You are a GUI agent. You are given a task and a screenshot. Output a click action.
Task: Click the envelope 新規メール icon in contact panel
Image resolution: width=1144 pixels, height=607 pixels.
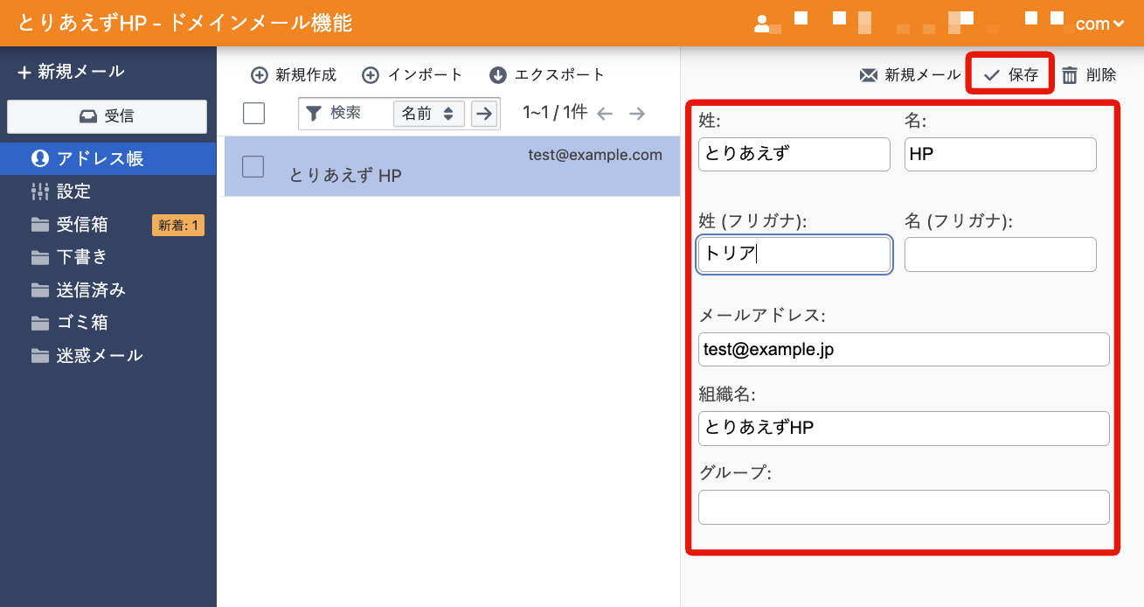pyautogui.click(x=868, y=75)
